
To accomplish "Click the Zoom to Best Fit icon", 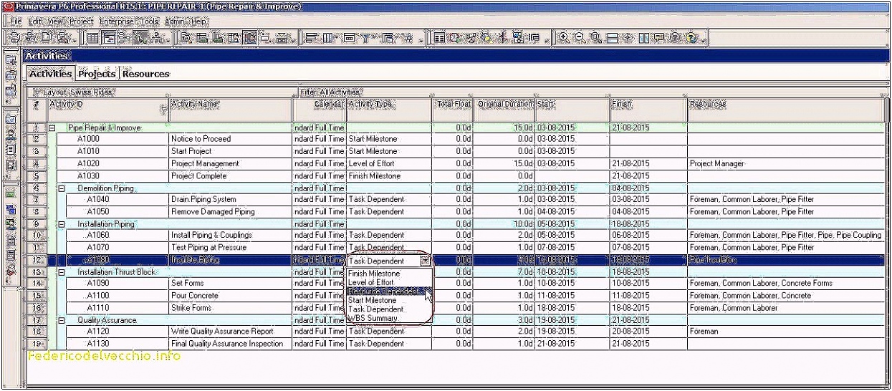I will pos(595,37).
